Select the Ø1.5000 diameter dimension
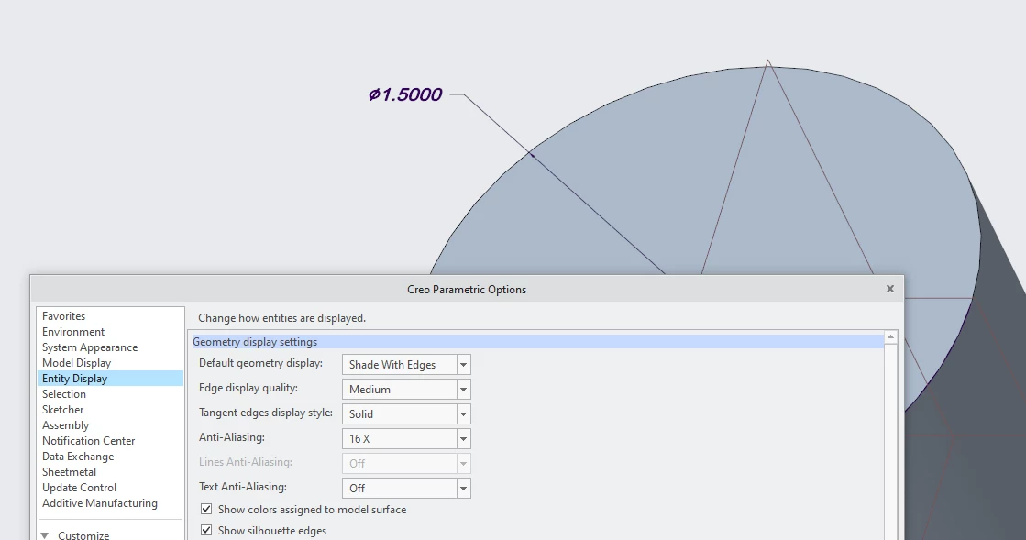The image size is (1026, 540). [x=405, y=95]
